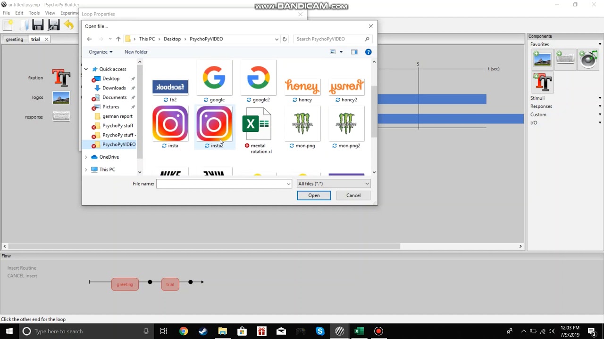
Task: Click the yellow Undo arrow icon
Action: click(69, 25)
